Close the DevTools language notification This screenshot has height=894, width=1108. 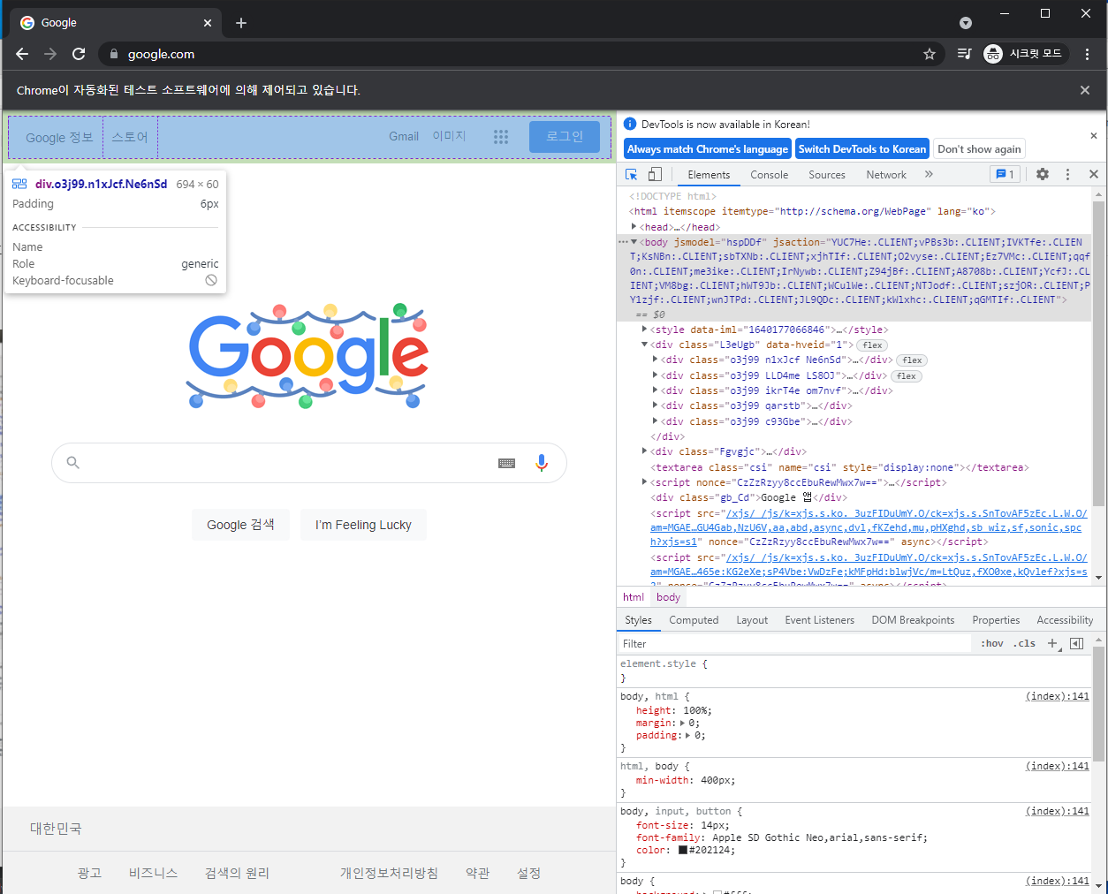tap(1094, 135)
